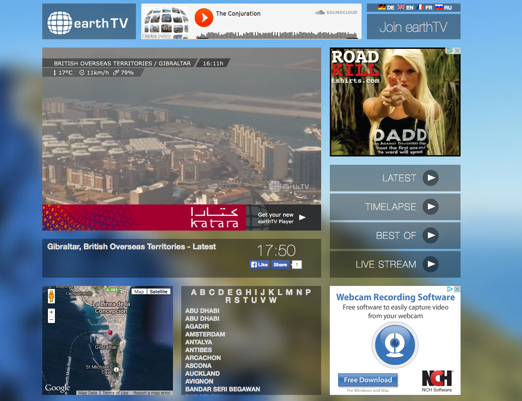The image size is (522, 401).
Task: Open AdChoices info on webcam software ad
Action: 450,289
